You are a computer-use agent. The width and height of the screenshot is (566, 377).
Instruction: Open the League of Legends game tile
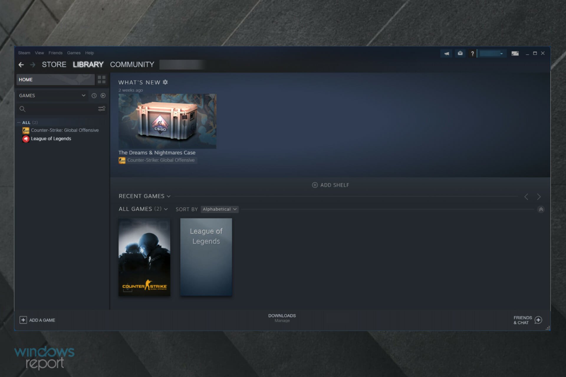(x=206, y=257)
